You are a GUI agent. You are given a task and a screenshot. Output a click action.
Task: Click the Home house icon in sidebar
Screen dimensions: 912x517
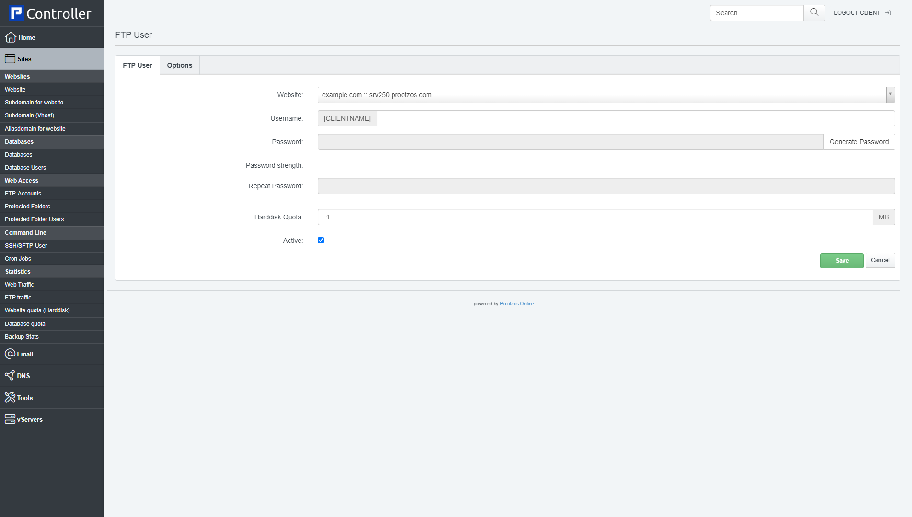click(x=10, y=37)
